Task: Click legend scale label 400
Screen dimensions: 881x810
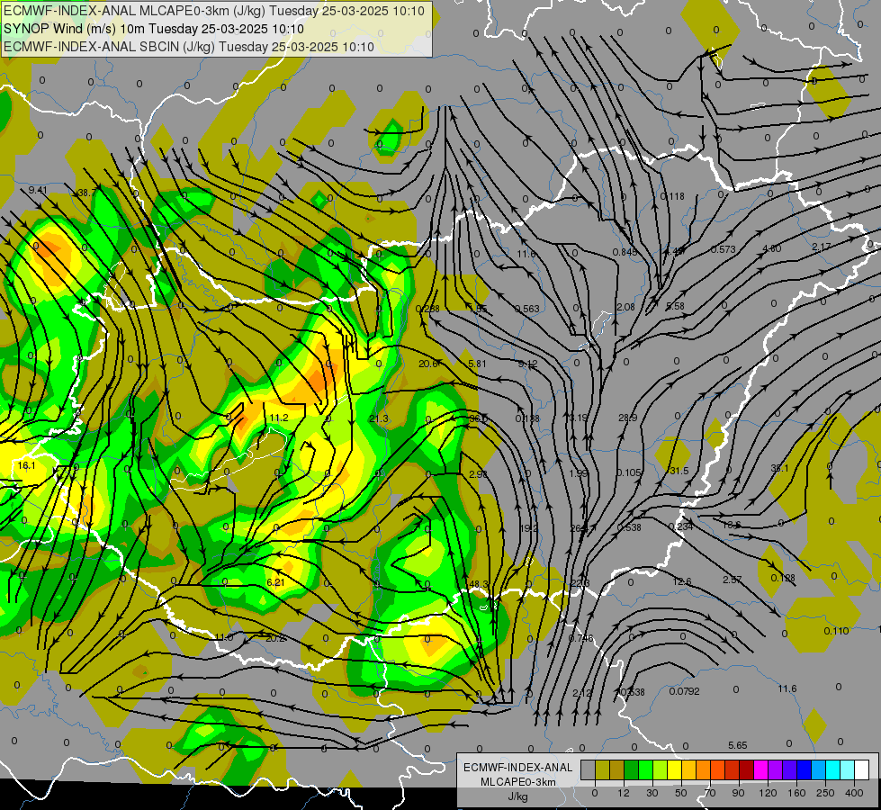Action: click(854, 793)
